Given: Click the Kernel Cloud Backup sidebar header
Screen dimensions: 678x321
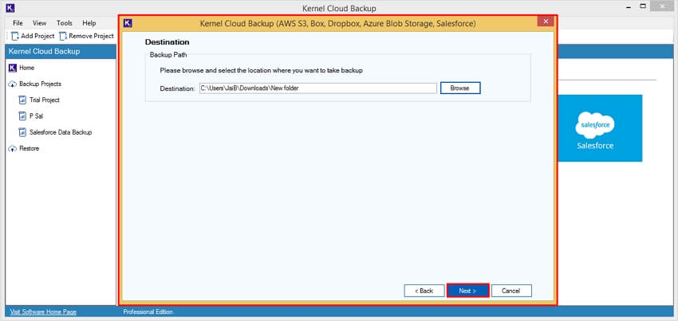Looking at the screenshot, I should pos(61,52).
